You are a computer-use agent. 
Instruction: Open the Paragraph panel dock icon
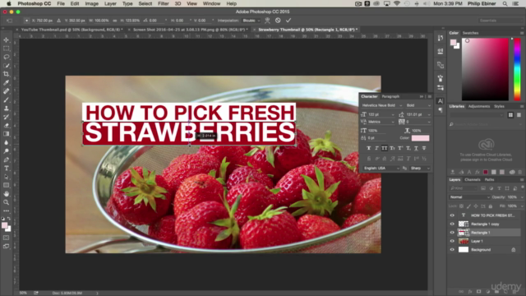[441, 110]
